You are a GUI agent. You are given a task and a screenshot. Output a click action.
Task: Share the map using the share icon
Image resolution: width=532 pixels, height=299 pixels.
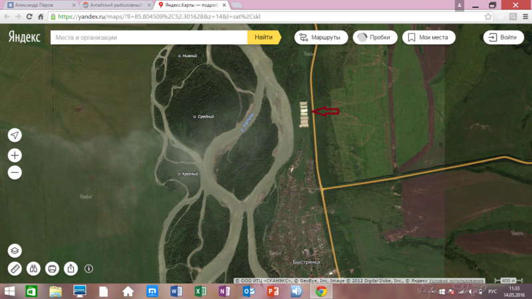[x=70, y=269]
